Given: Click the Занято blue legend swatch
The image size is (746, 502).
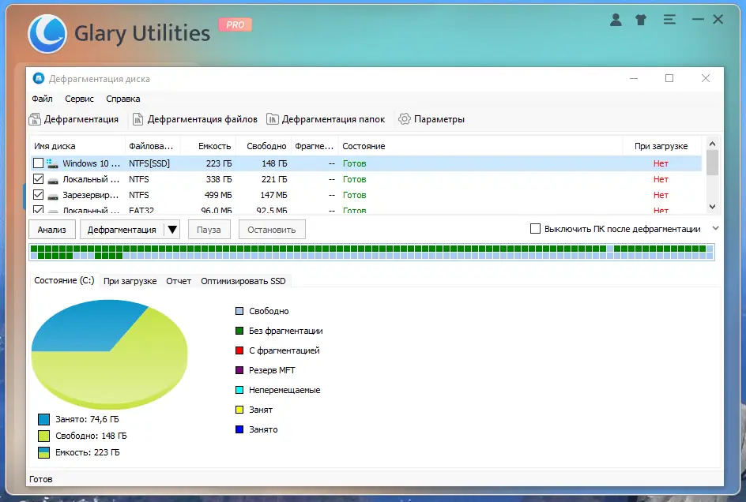Looking at the screenshot, I should [239, 429].
